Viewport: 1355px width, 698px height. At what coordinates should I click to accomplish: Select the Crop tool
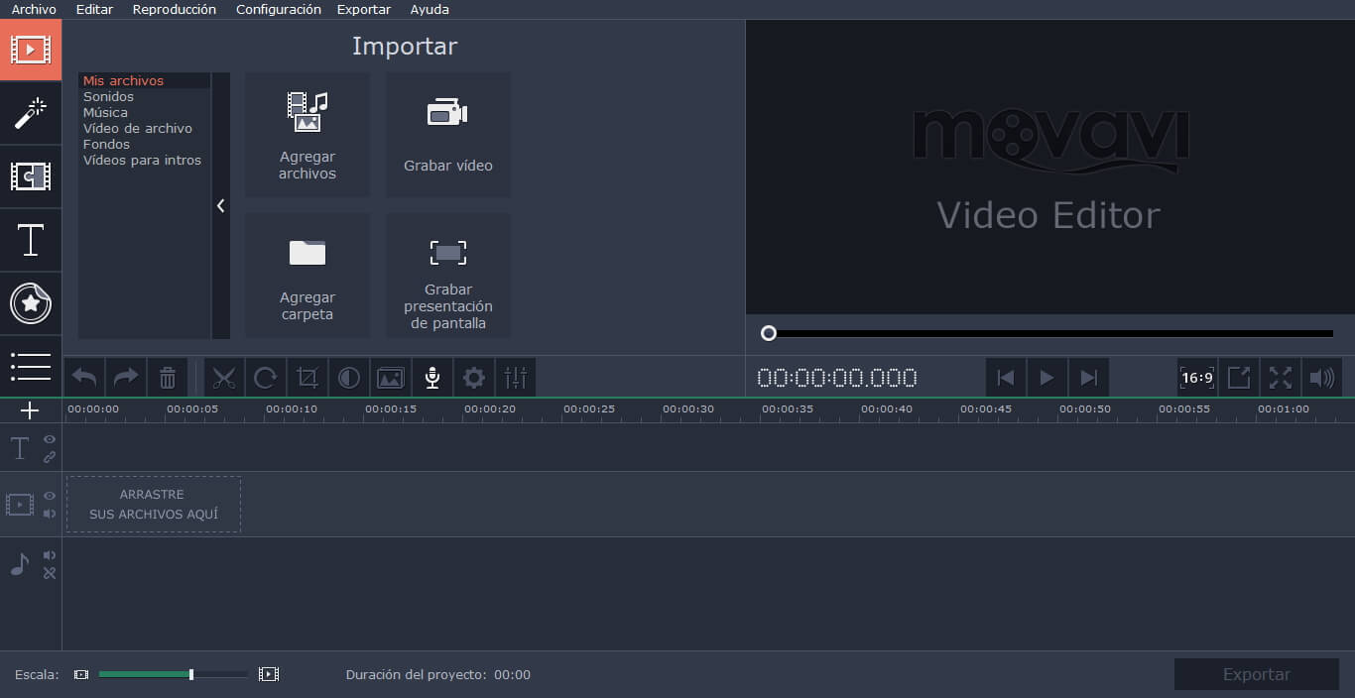point(308,378)
